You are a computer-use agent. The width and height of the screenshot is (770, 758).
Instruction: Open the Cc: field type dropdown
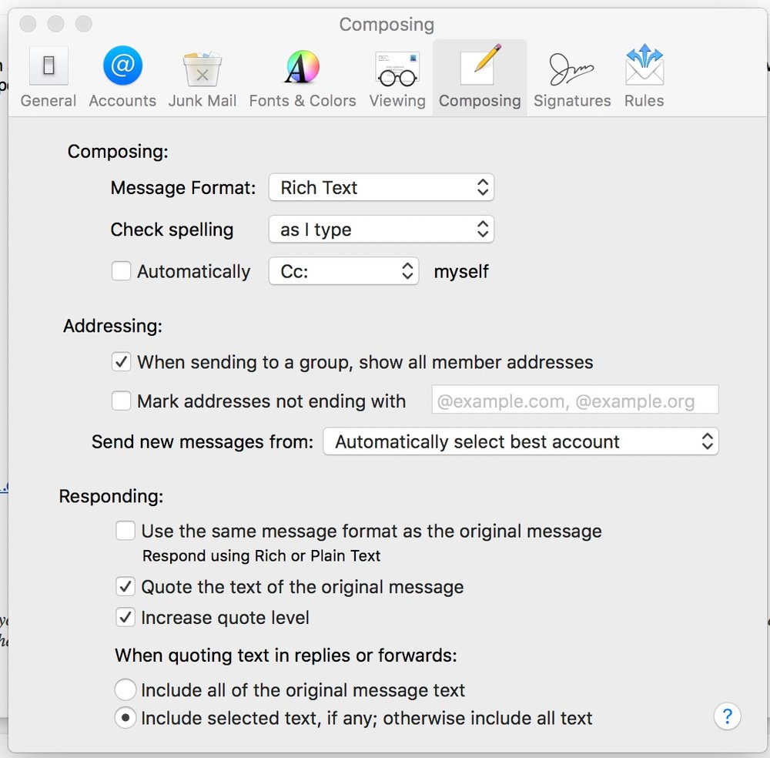point(343,271)
